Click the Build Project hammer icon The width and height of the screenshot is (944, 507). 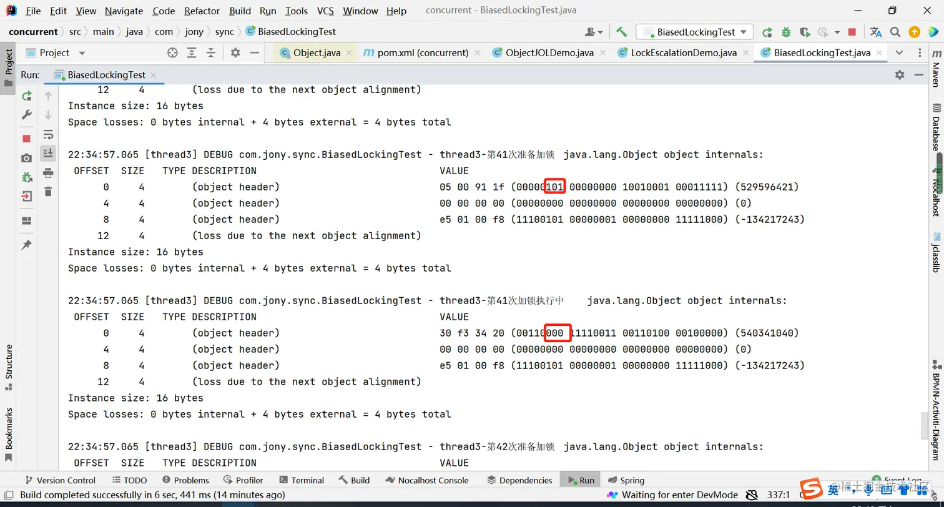(621, 32)
